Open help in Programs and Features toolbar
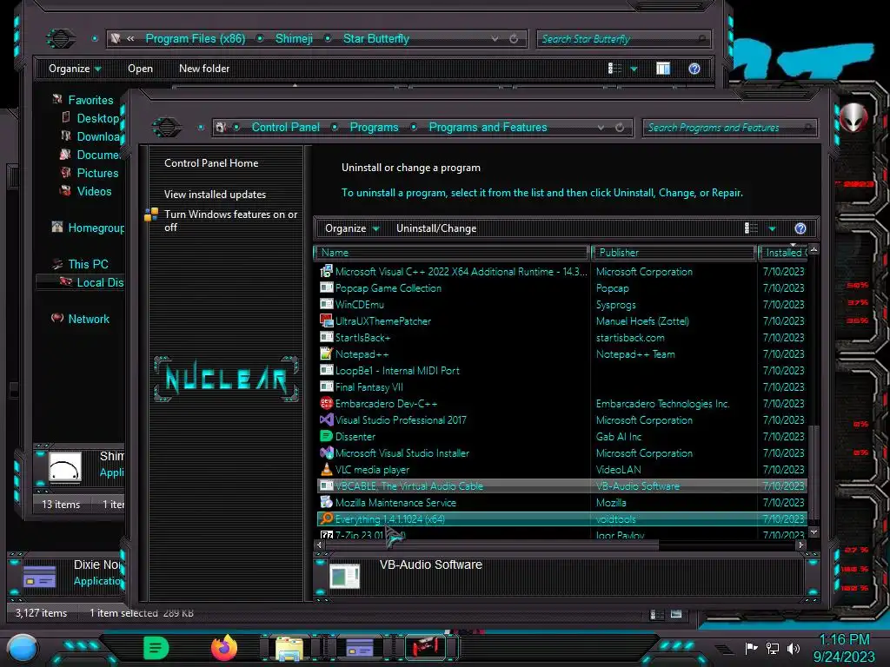Screen dimensions: 890x667 (x=800, y=228)
